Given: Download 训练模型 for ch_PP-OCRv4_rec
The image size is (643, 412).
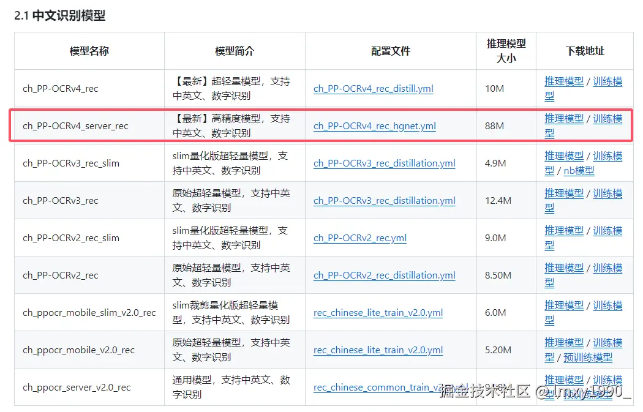Looking at the screenshot, I should point(607,81).
